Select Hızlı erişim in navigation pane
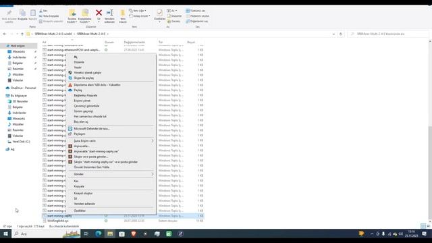Screen dimensions: 432x243 click(x=18, y=46)
